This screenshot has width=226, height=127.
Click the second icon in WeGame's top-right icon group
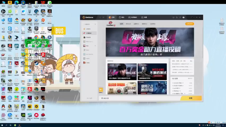(x=177, y=17)
